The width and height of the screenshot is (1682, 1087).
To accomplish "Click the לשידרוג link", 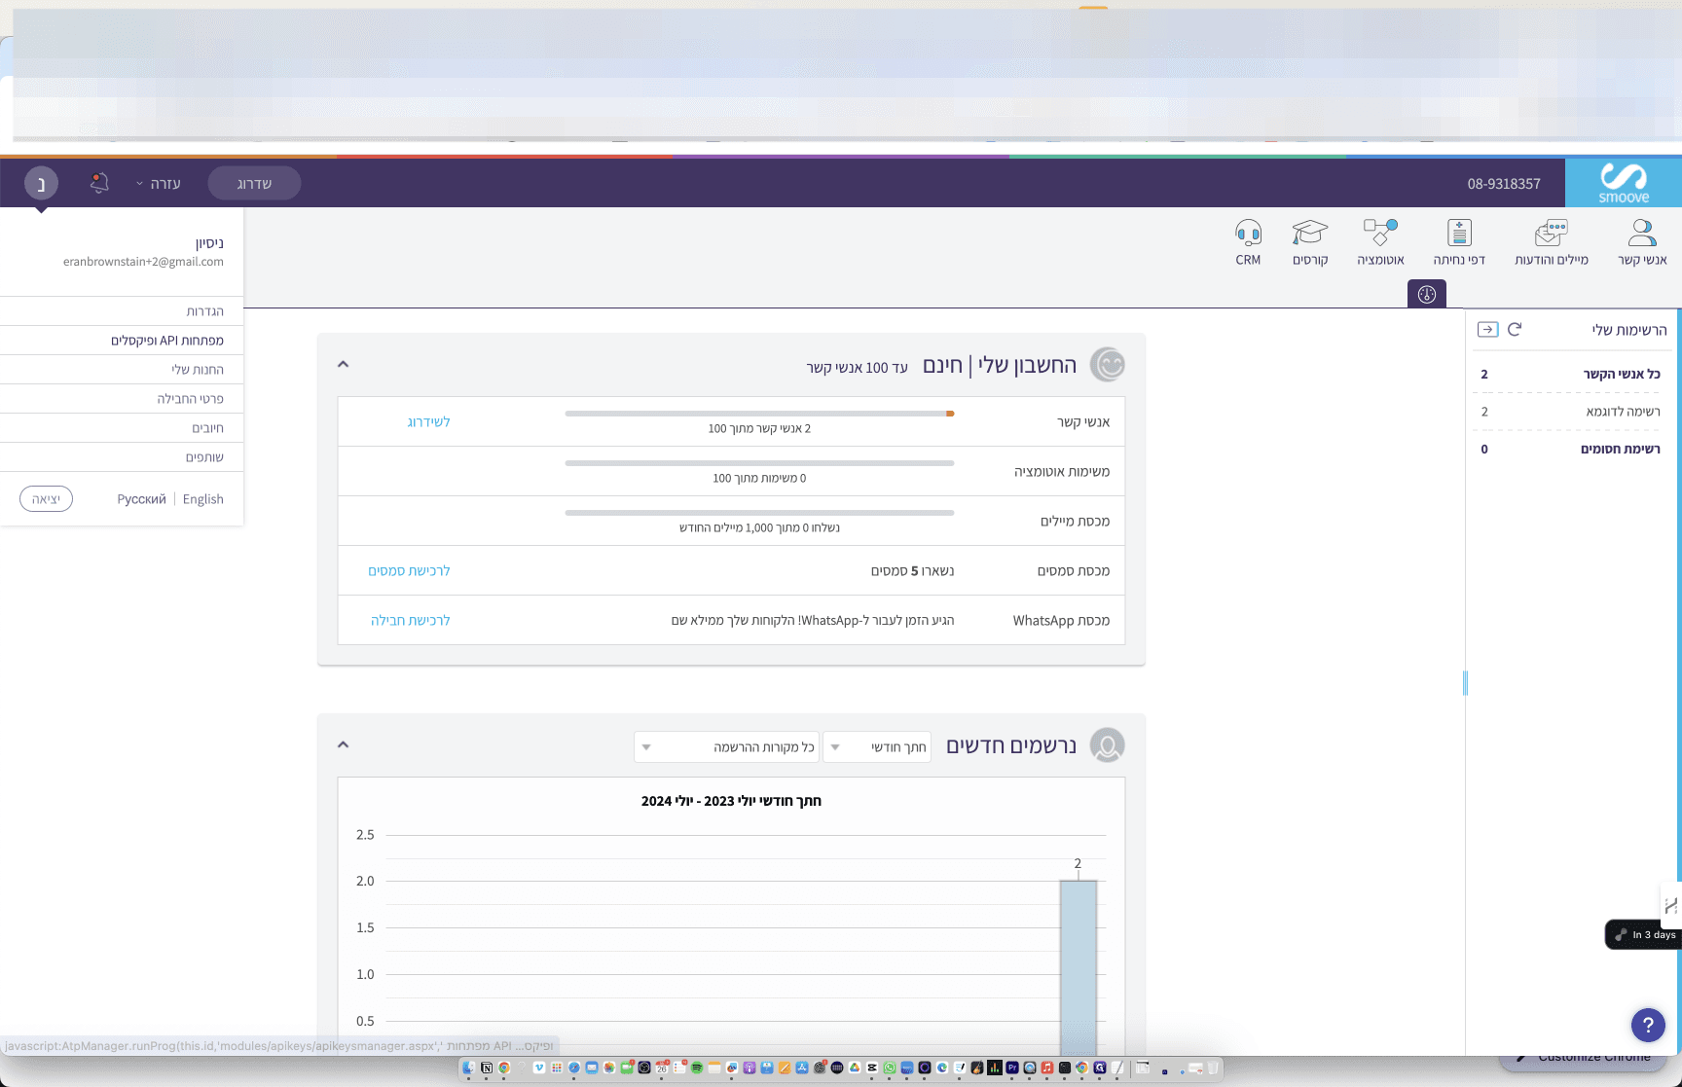I will 428,421.
